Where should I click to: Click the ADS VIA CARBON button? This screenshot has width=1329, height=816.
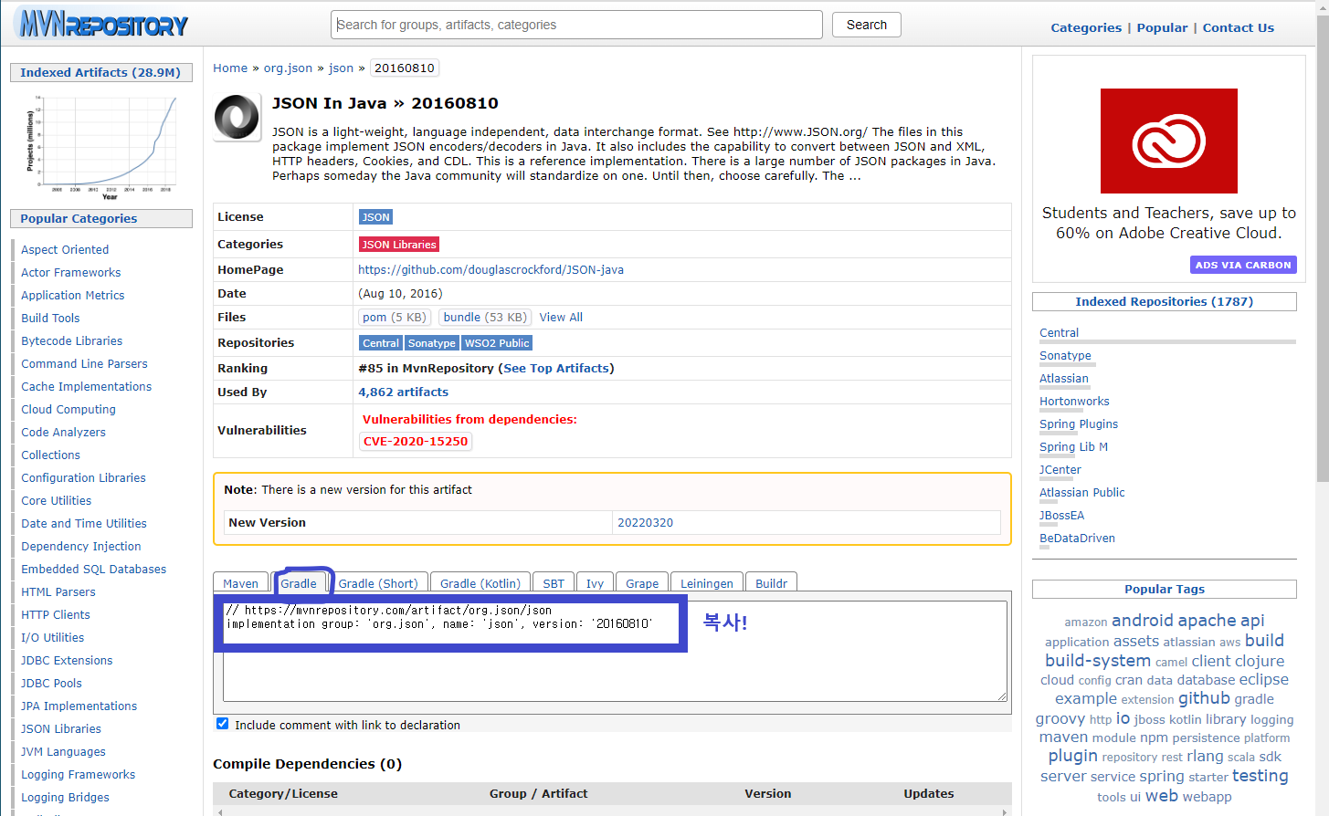[x=1243, y=265]
